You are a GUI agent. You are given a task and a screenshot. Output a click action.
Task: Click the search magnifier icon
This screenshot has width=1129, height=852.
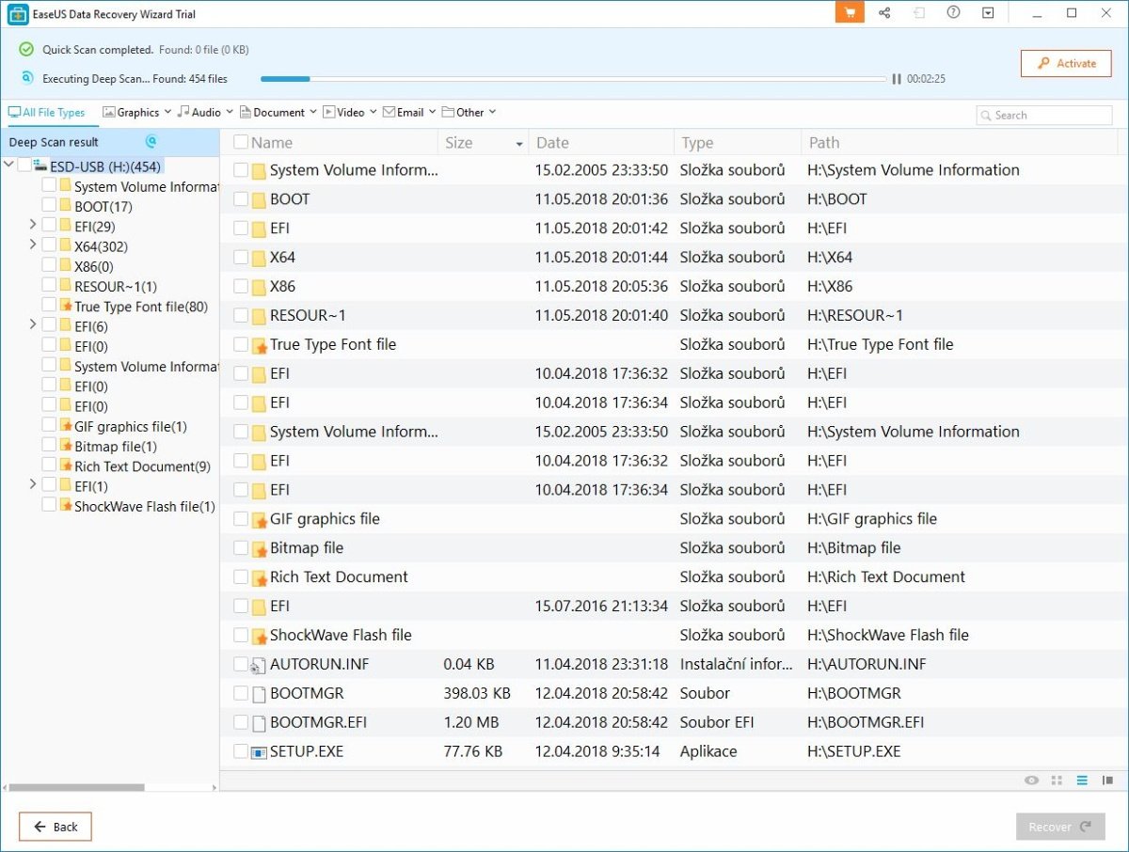point(987,116)
